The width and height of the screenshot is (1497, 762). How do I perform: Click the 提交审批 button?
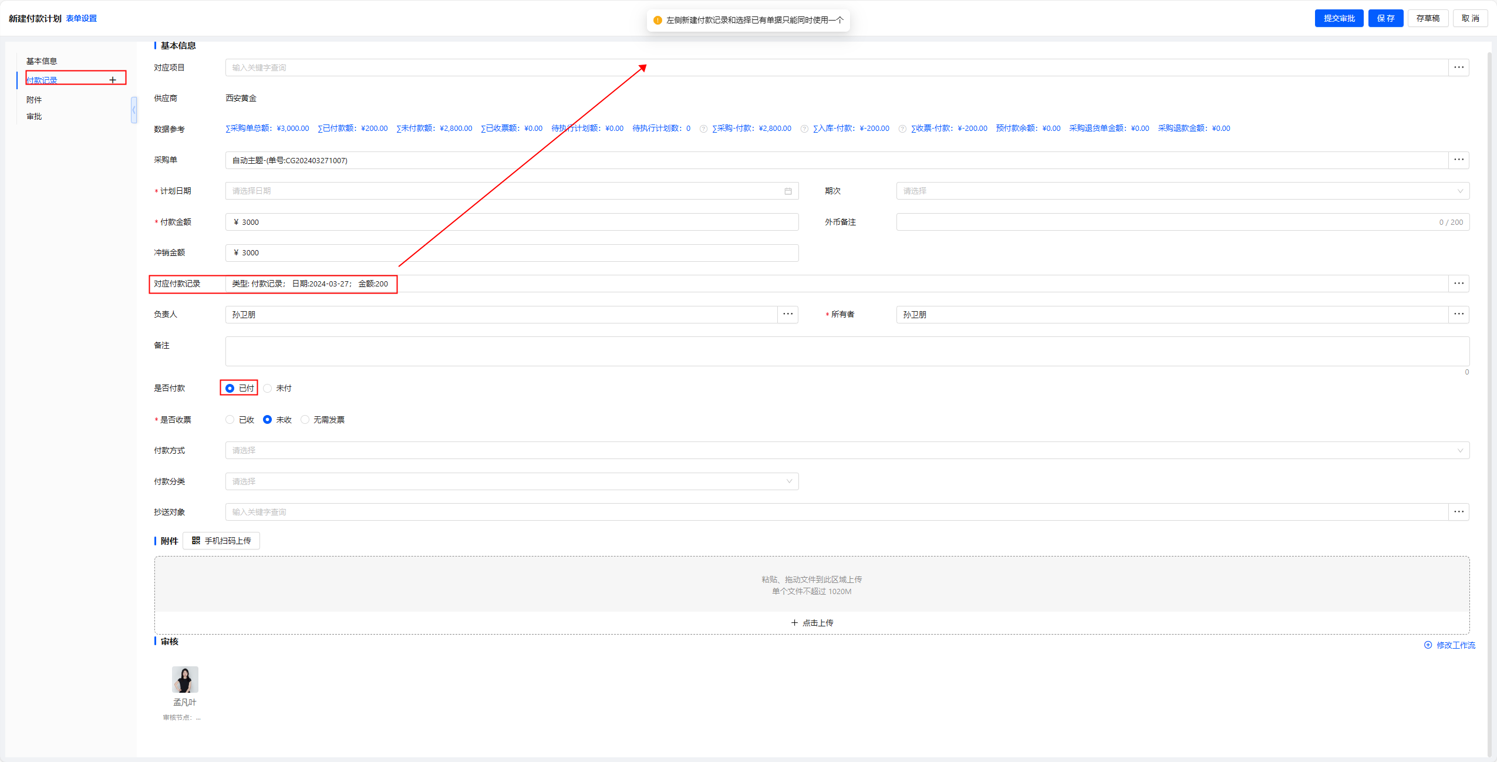click(1339, 18)
